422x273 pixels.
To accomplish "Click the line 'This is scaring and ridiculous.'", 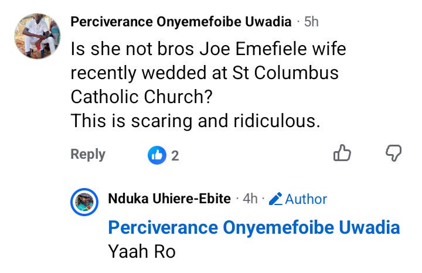I will [x=195, y=121].
